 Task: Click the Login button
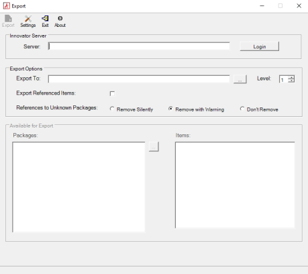click(x=260, y=46)
